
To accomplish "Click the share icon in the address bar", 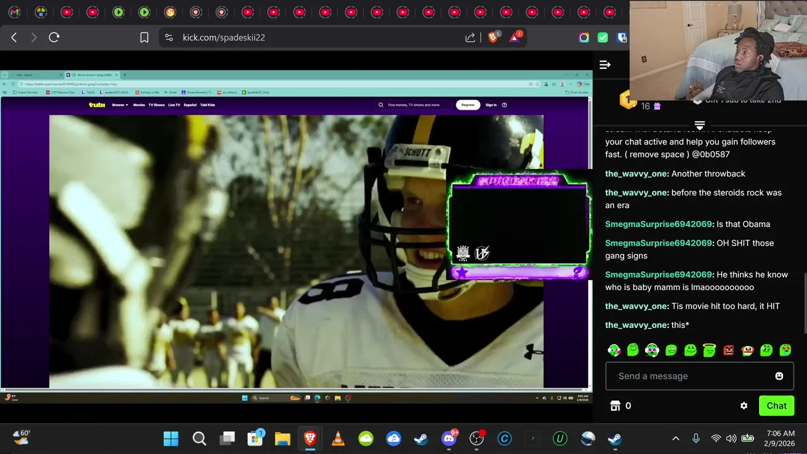I will tap(470, 37).
